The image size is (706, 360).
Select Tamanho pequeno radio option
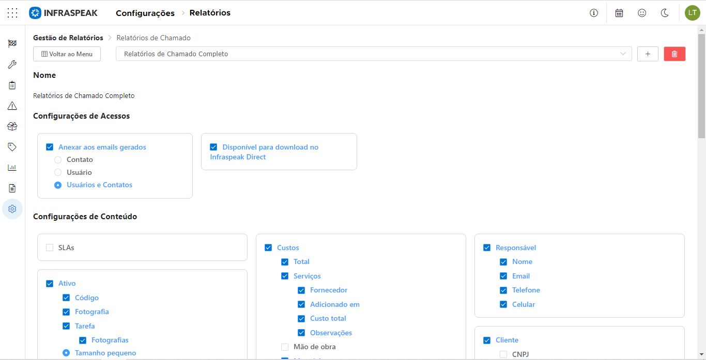click(66, 353)
